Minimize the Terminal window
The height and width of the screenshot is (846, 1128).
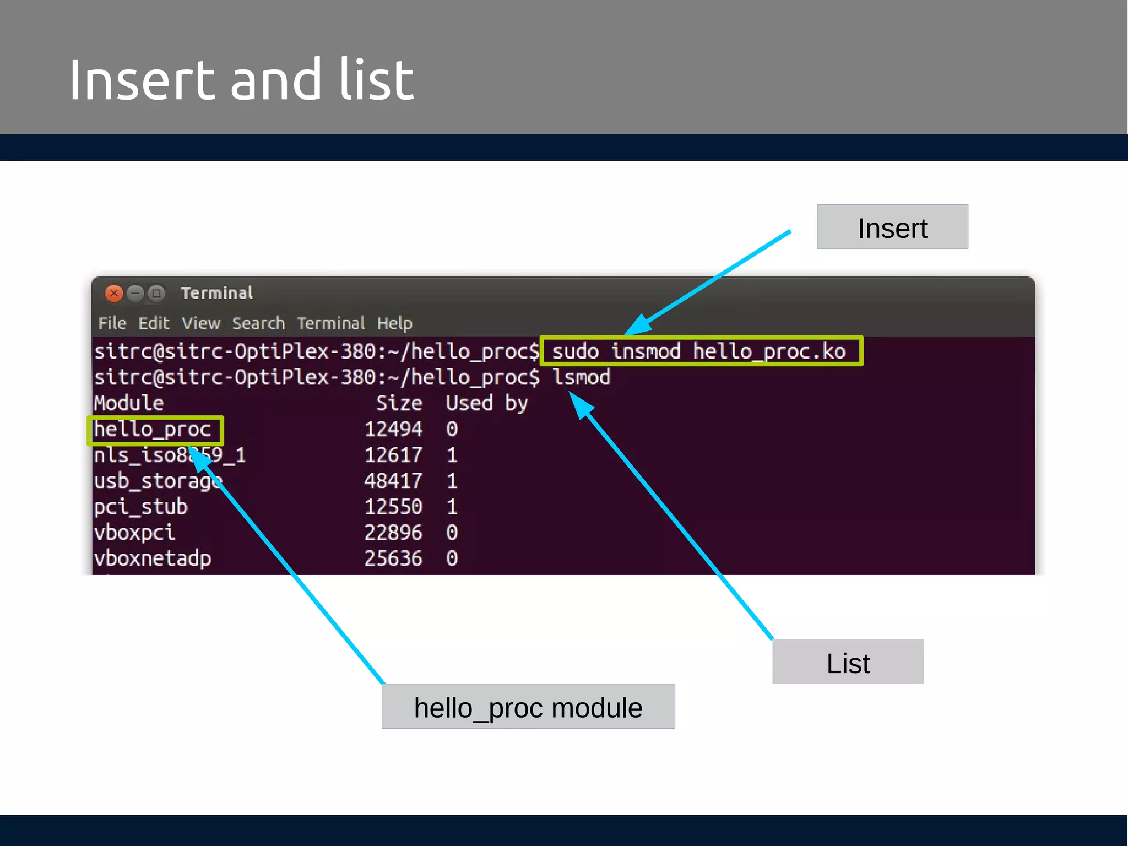135,293
